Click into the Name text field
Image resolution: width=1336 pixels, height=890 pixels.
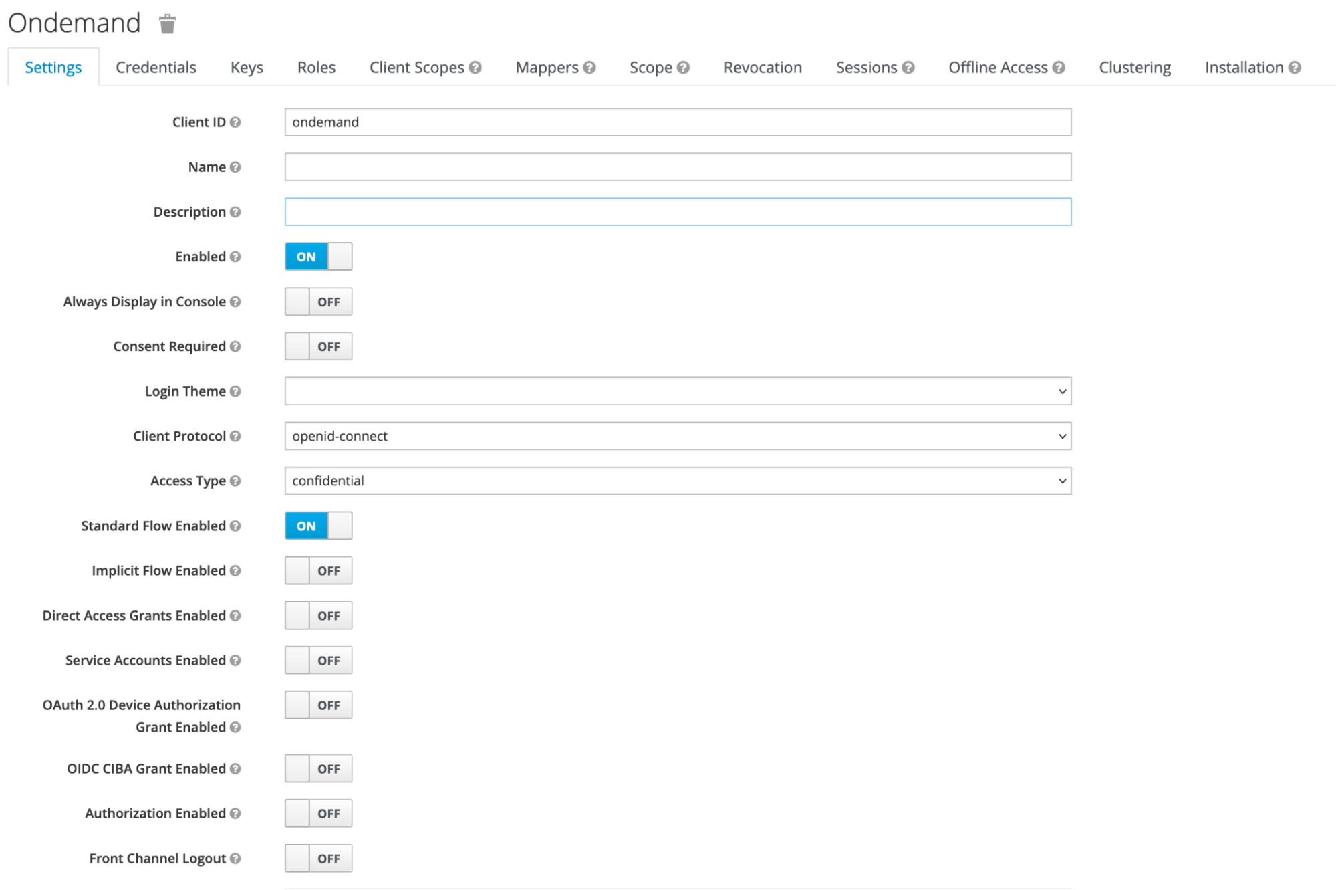point(677,167)
